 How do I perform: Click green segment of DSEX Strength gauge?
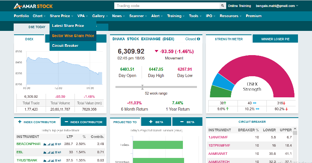tap(220, 92)
